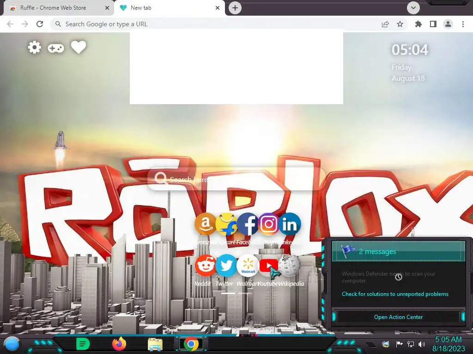Viewport: 473px width, 354px height.
Task: Open the Walmart shortcut icon
Action: click(248, 265)
